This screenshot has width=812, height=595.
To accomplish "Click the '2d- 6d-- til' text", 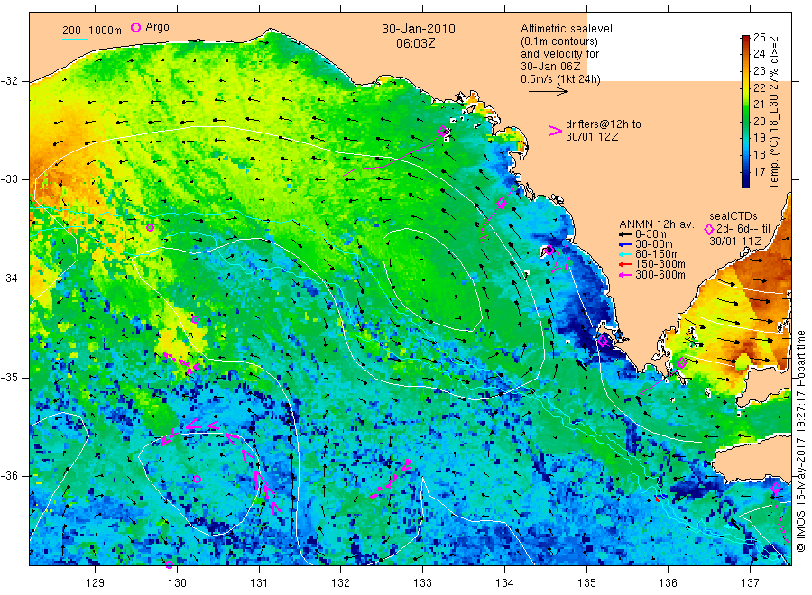I will (743, 229).
